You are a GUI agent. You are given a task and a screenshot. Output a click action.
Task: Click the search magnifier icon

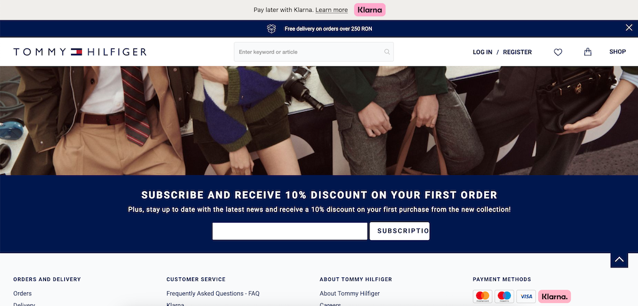tap(387, 52)
